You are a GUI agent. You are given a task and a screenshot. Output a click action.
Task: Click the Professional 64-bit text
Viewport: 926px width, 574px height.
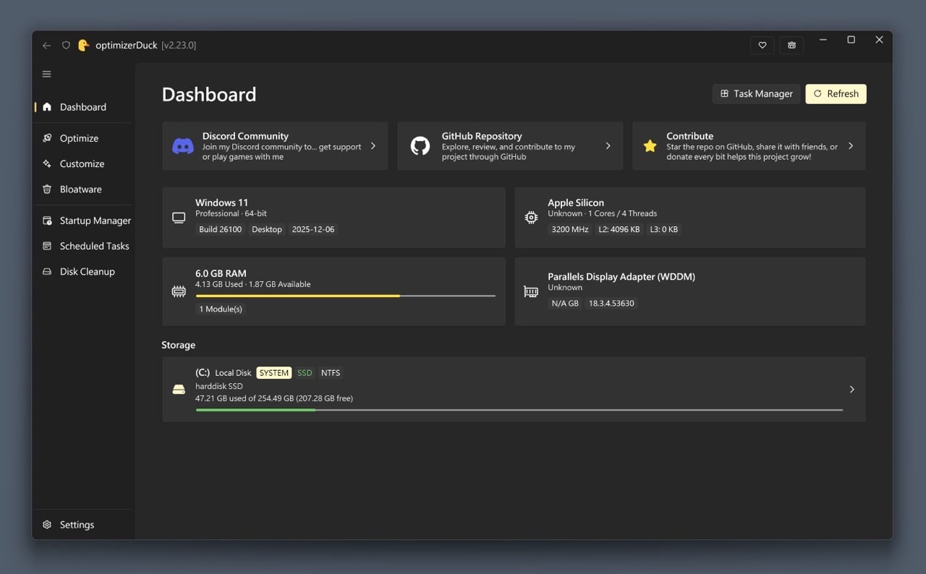click(x=231, y=213)
